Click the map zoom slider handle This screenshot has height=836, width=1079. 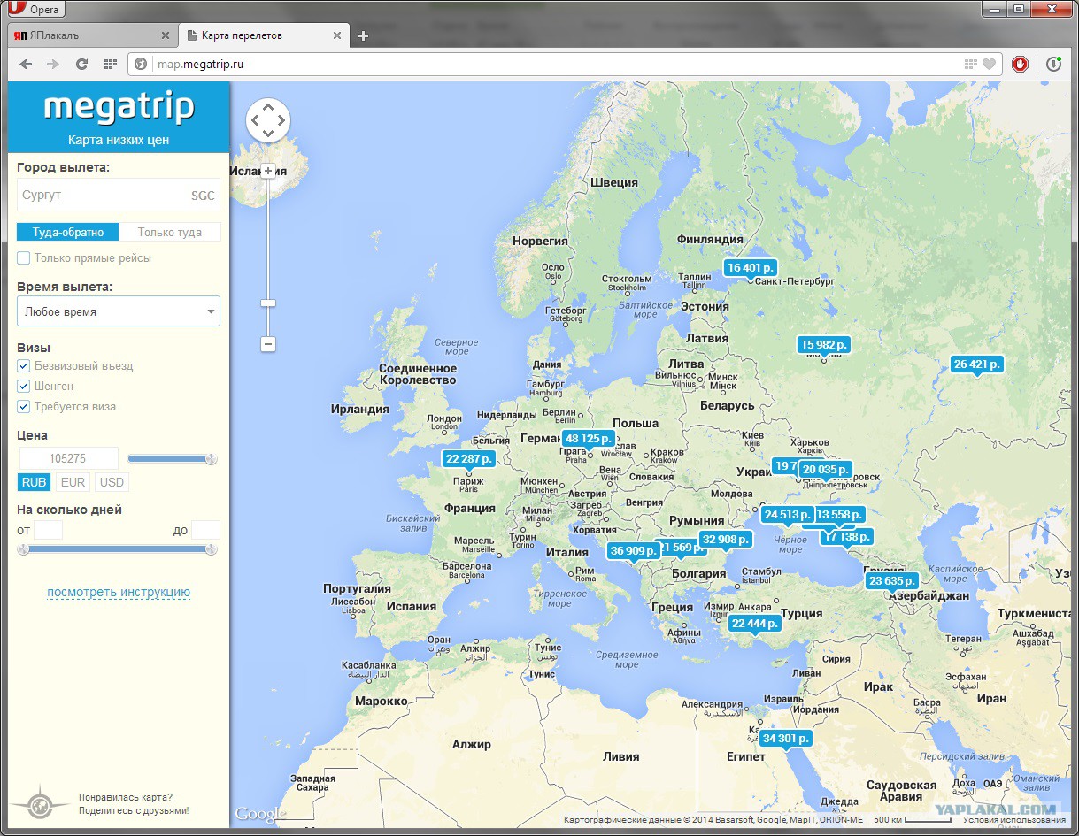[x=268, y=303]
